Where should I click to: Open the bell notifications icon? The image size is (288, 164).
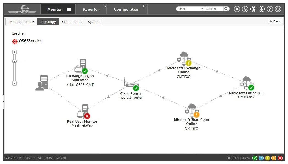point(262,9)
